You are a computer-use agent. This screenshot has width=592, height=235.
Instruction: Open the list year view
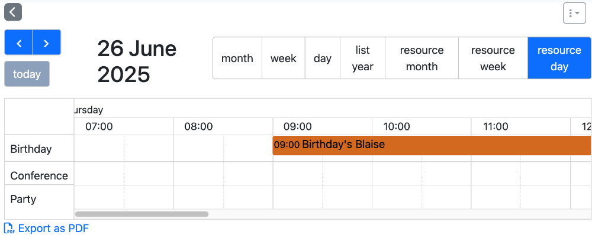(x=362, y=58)
